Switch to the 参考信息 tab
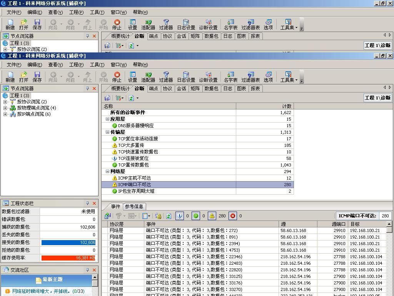Viewport: 394px width, 296px height. [x=134, y=207]
